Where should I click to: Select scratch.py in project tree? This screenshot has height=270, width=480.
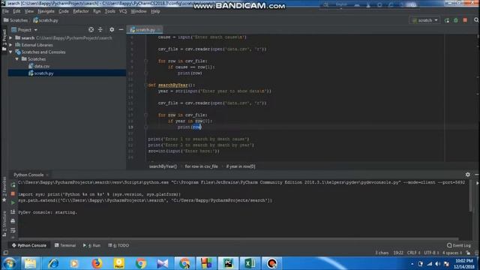click(x=41, y=73)
